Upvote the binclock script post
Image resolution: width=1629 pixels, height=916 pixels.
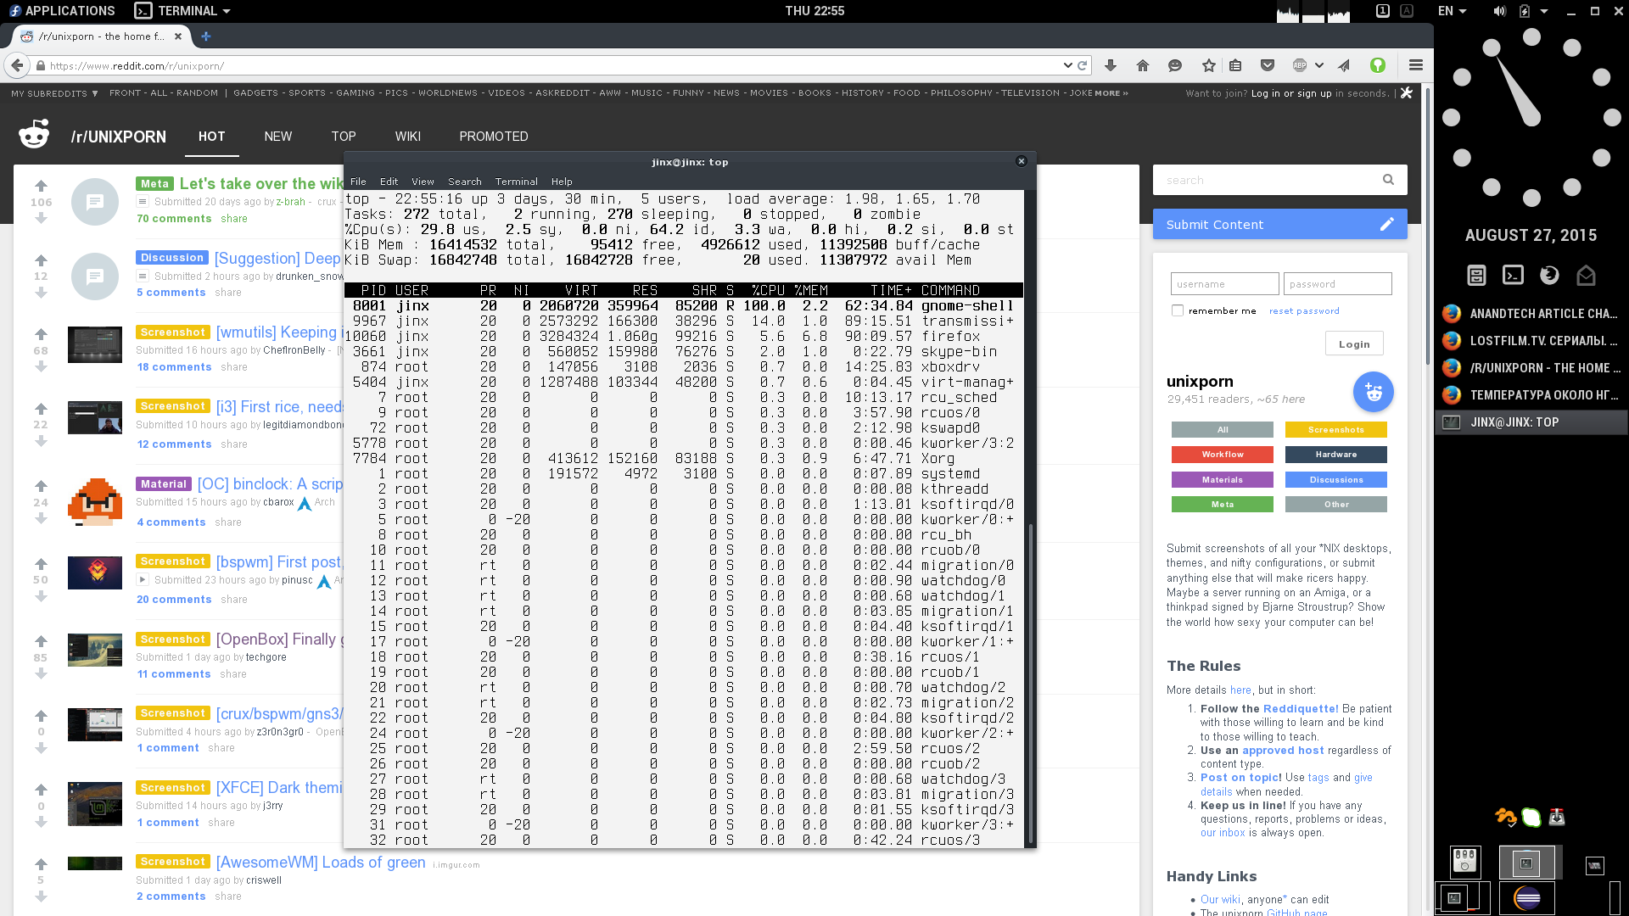pyautogui.click(x=41, y=486)
